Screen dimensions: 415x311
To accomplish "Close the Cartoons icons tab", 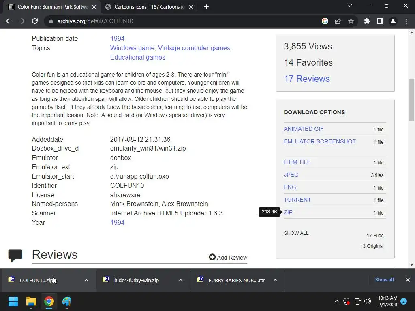I will pyautogui.click(x=191, y=7).
